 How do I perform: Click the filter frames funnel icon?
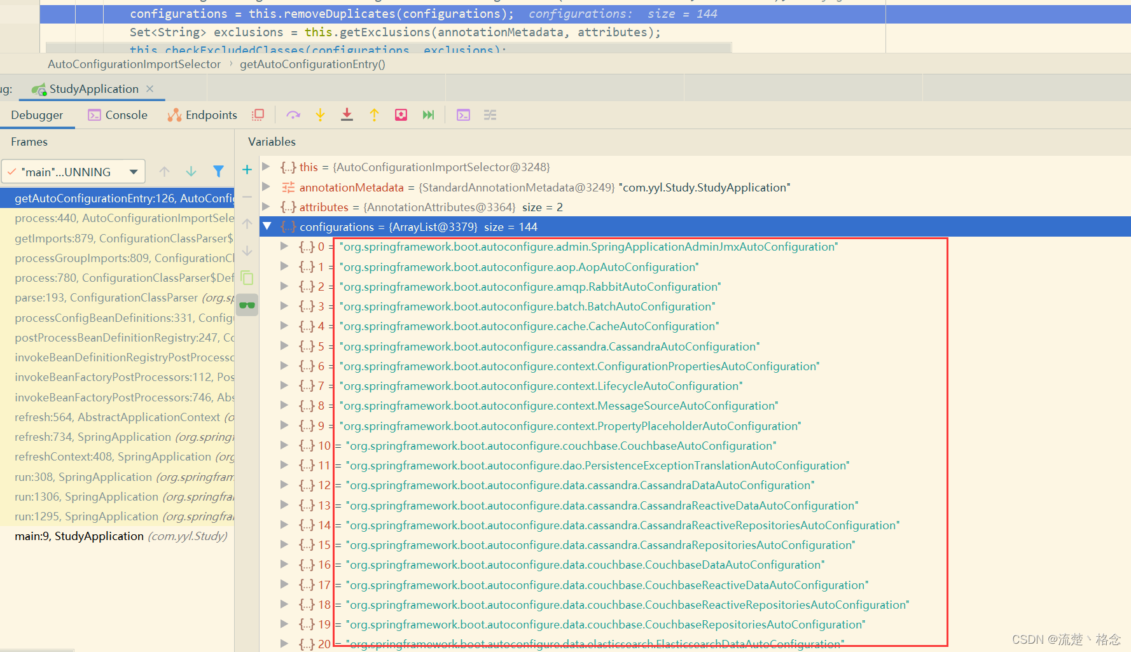point(218,171)
